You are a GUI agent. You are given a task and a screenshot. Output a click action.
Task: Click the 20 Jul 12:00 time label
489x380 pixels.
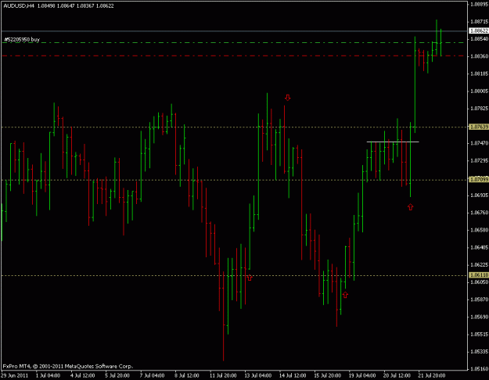(397, 375)
